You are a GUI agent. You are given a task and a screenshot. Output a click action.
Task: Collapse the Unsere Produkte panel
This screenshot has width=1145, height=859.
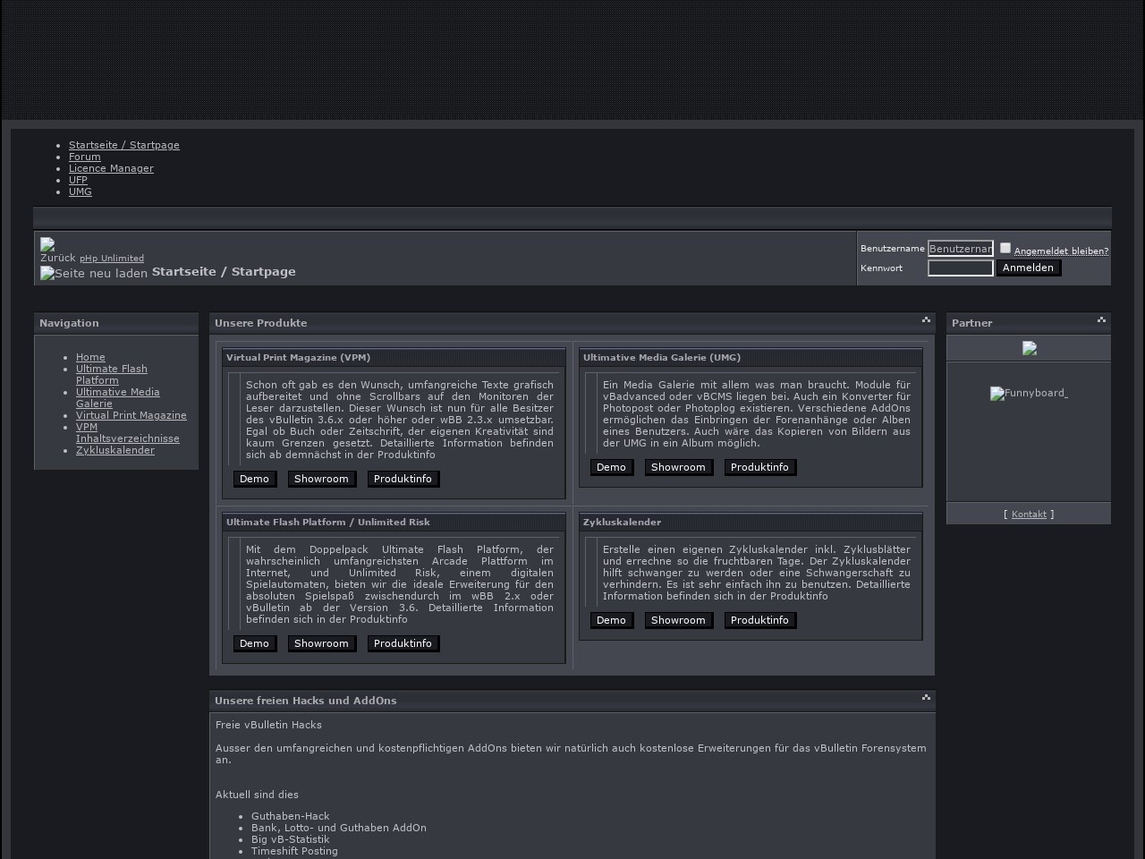coord(926,320)
